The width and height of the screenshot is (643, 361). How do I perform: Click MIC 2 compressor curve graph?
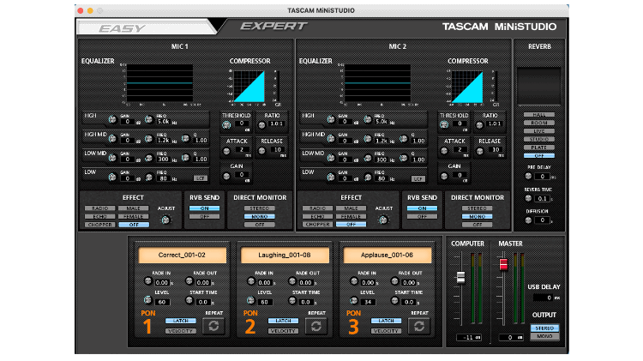[467, 87]
